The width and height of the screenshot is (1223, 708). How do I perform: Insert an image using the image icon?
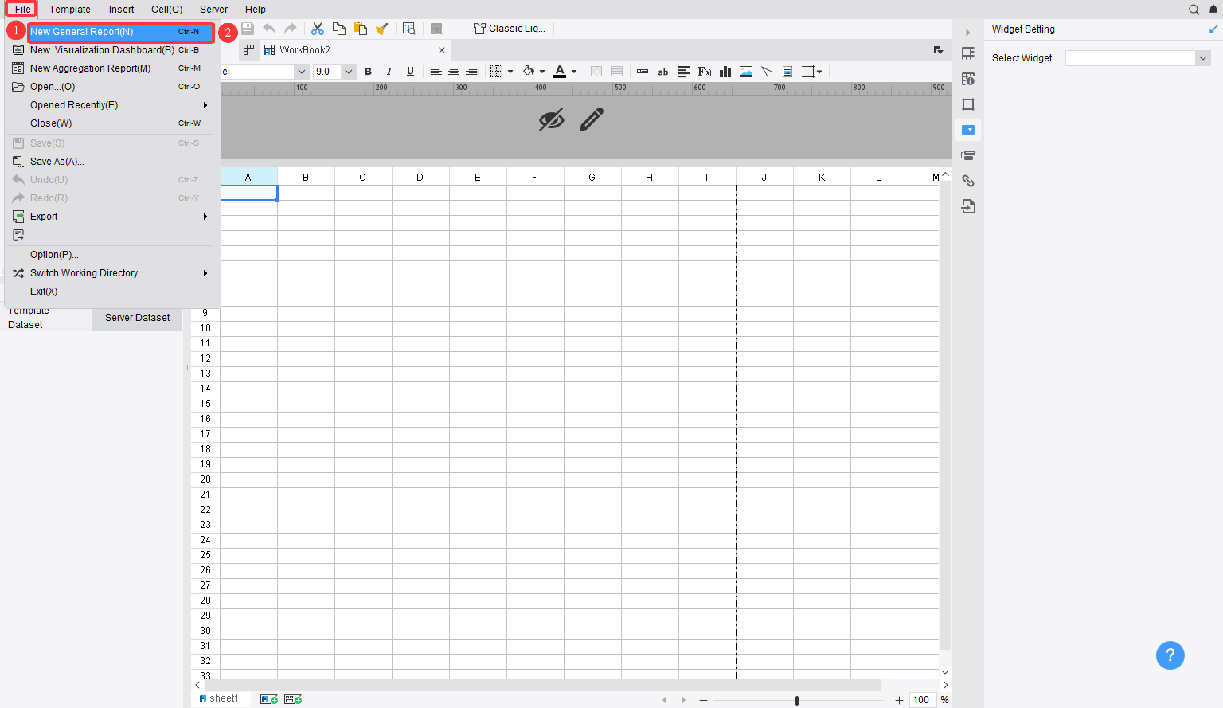click(746, 71)
